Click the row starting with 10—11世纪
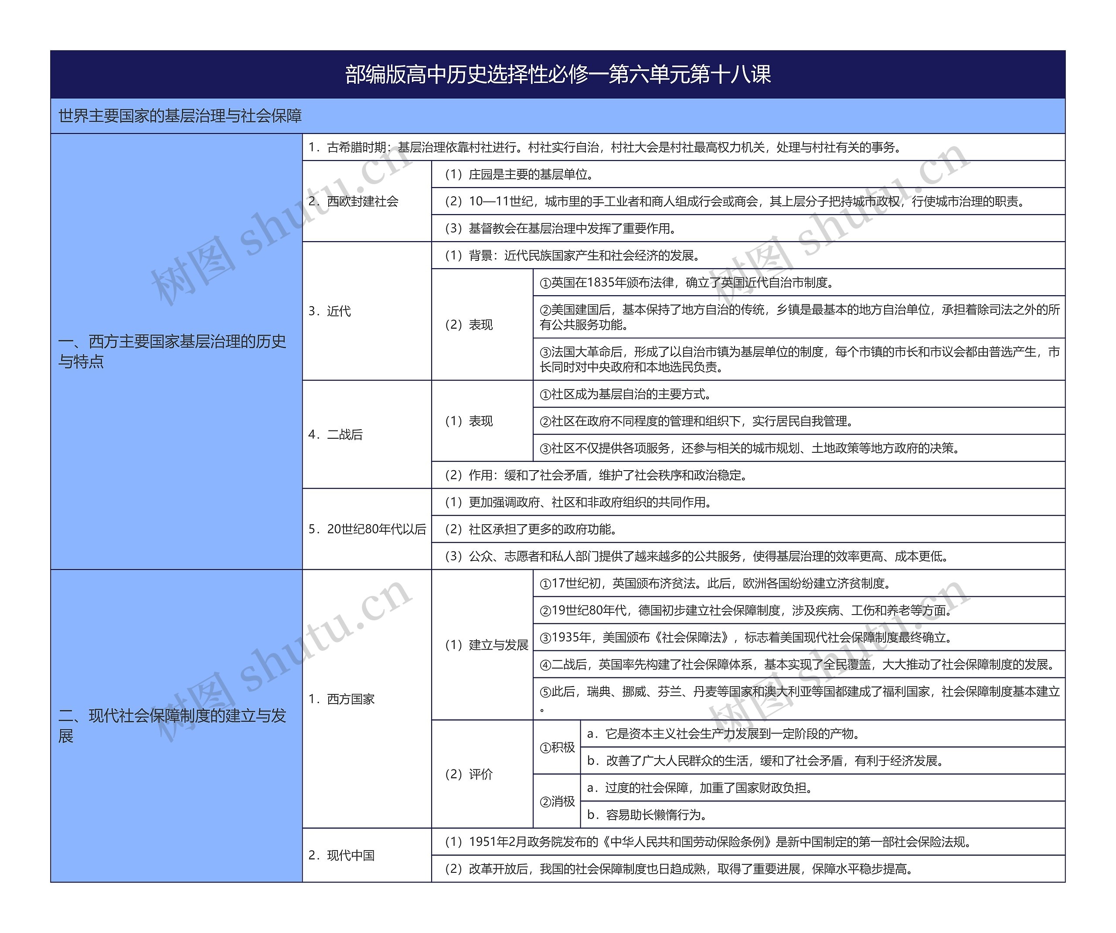This screenshot has height=933, width=1116. 748,202
